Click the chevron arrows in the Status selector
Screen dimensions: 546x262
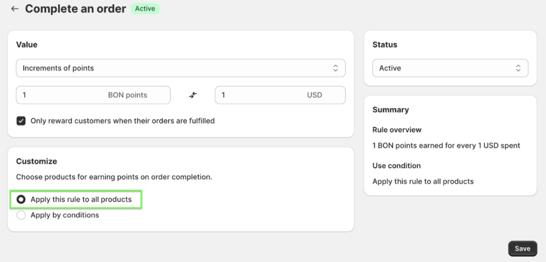(518, 68)
